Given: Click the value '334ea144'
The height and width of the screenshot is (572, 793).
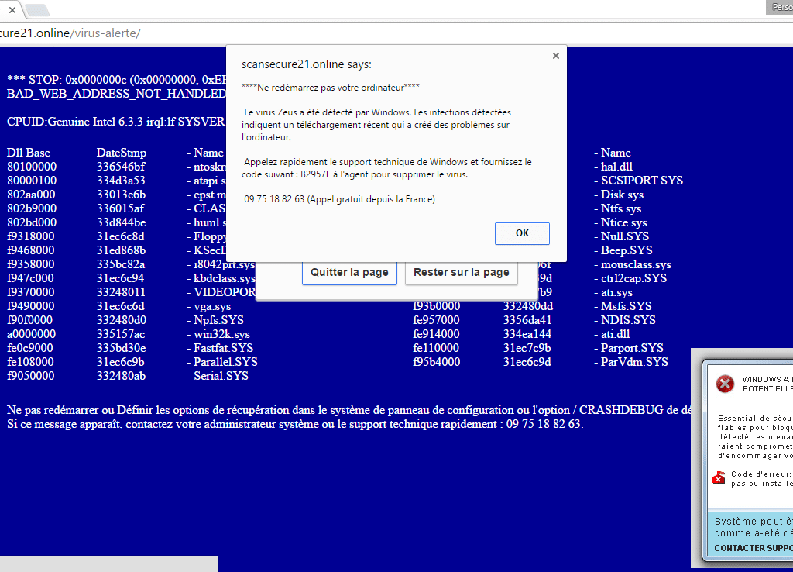Looking at the screenshot, I should tap(527, 334).
